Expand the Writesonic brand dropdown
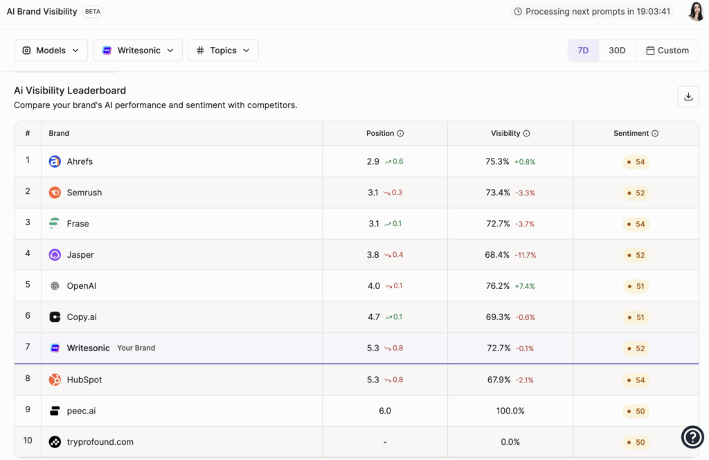This screenshot has width=709, height=460. [x=138, y=51]
